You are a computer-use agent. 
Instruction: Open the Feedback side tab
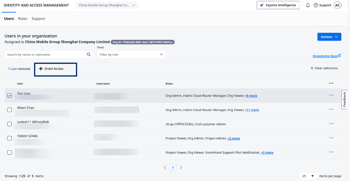tap(345, 100)
